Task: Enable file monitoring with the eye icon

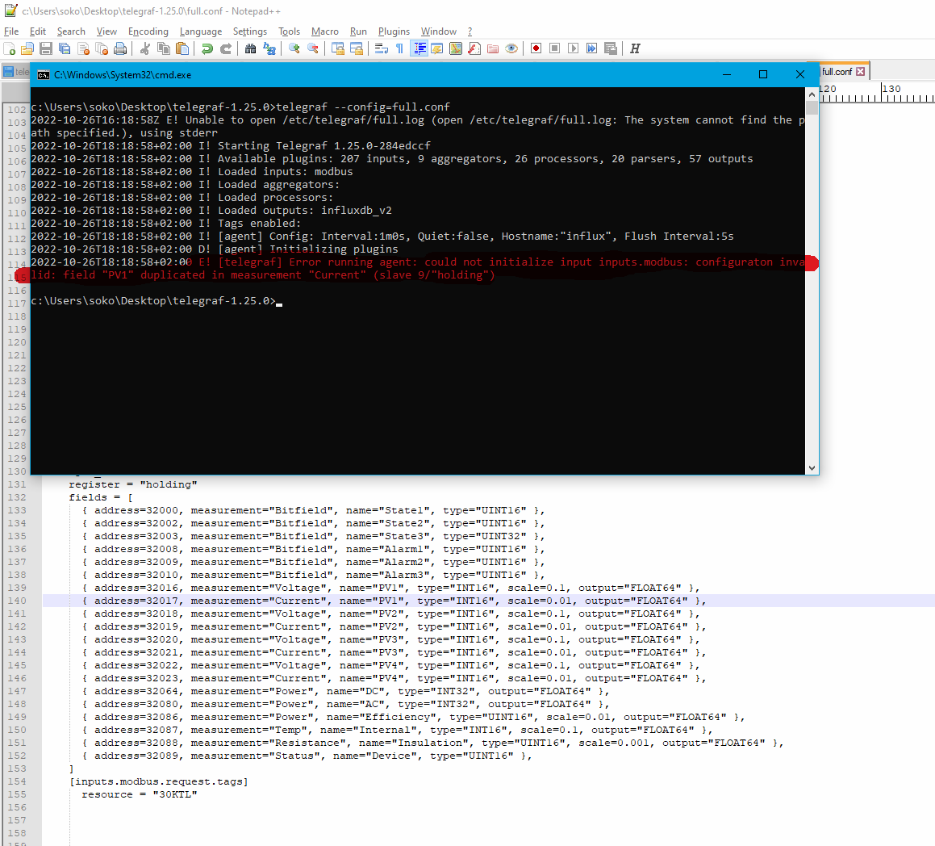Action: coord(511,48)
